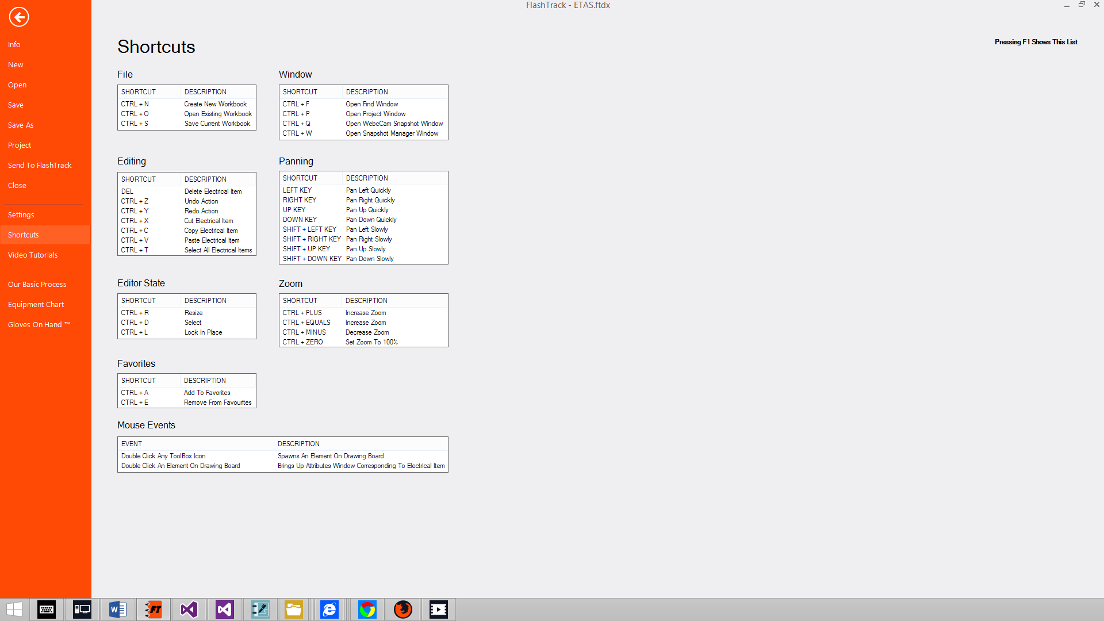
Task: Select the Redo Action row
Action: point(187,211)
